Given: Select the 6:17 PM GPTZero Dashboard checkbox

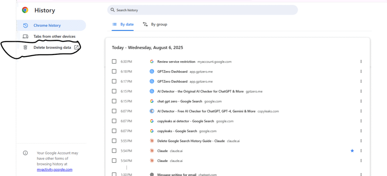Looking at the screenshot, I should coord(114,81).
